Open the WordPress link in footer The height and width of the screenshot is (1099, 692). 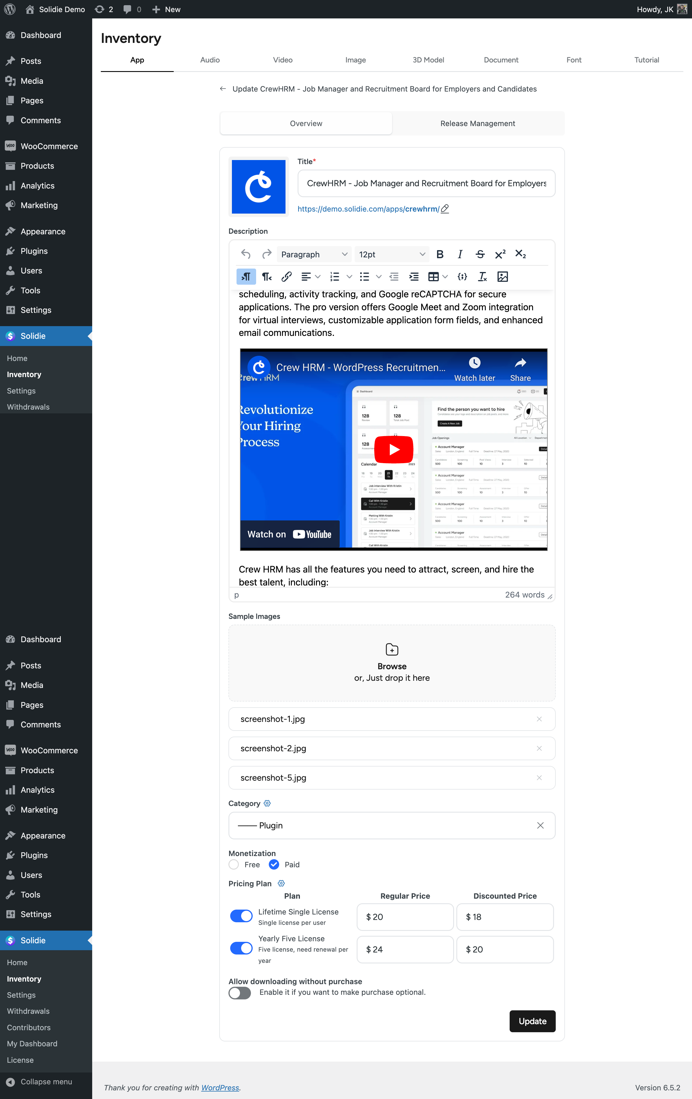click(220, 1087)
